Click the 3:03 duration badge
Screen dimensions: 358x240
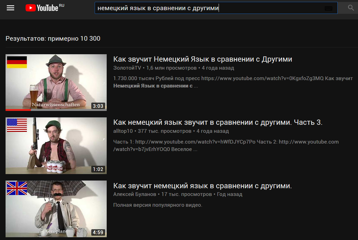pyautogui.click(x=98, y=106)
